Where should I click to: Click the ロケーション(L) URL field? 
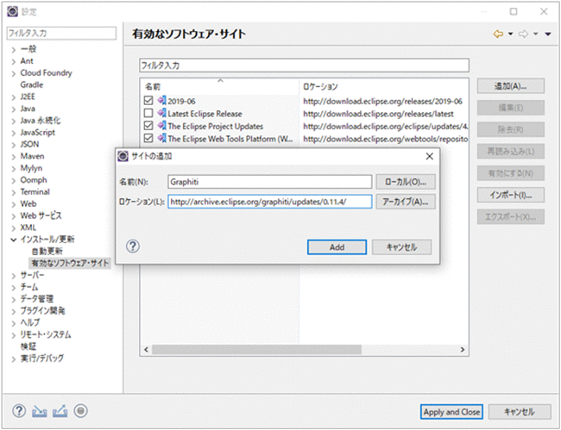[x=270, y=202]
